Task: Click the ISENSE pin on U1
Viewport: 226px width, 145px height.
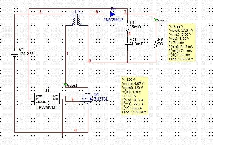Action: pyautogui.click(x=41, y=102)
